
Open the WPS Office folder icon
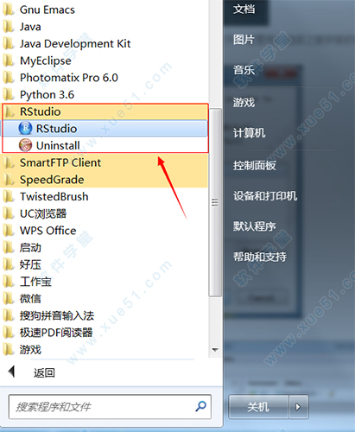point(9,231)
